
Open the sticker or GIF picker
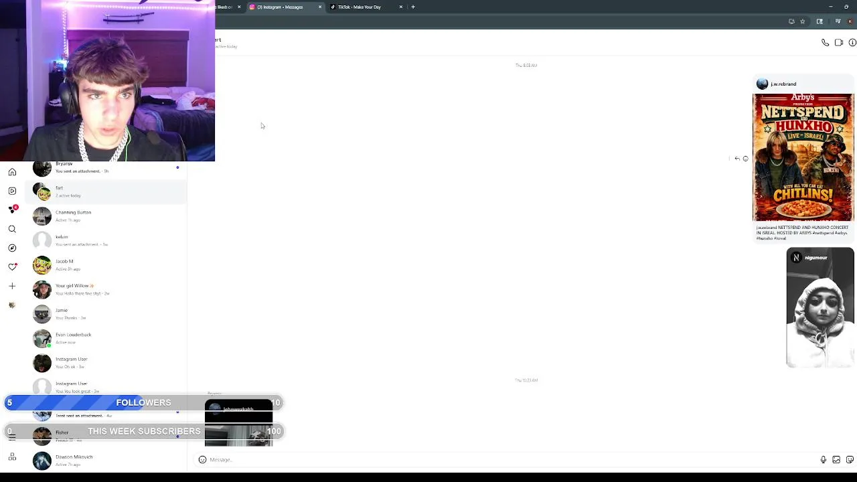(x=850, y=460)
